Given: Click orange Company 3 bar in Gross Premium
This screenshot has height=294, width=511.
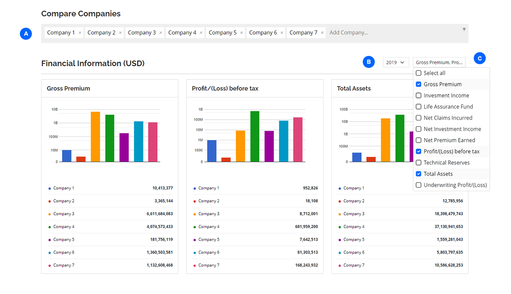Looking at the screenshot, I should (x=96, y=137).
